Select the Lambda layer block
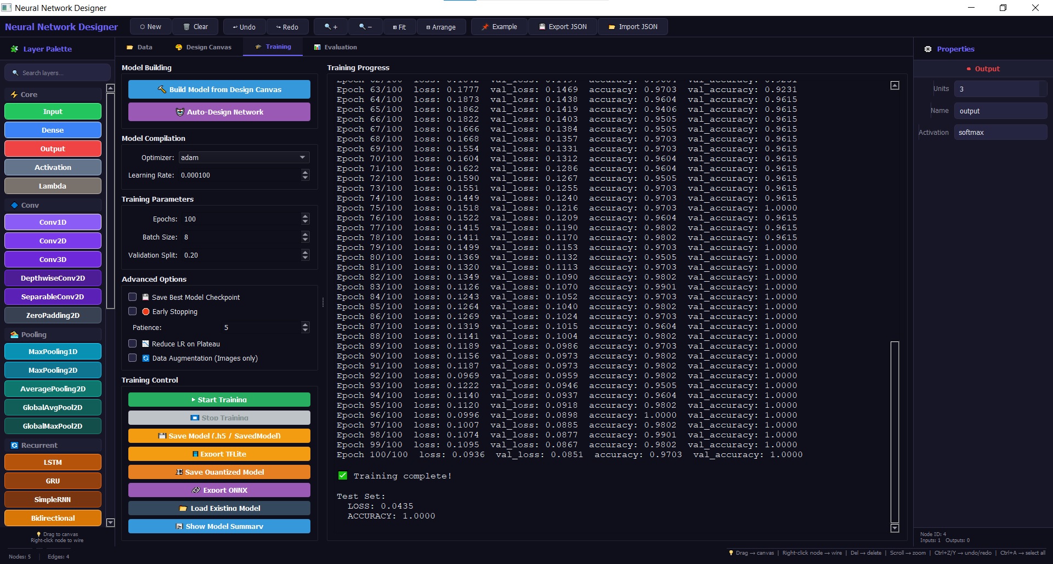The height and width of the screenshot is (564, 1053). 53,186
